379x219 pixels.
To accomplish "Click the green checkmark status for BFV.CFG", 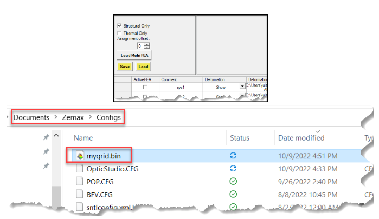I will pos(233,193).
